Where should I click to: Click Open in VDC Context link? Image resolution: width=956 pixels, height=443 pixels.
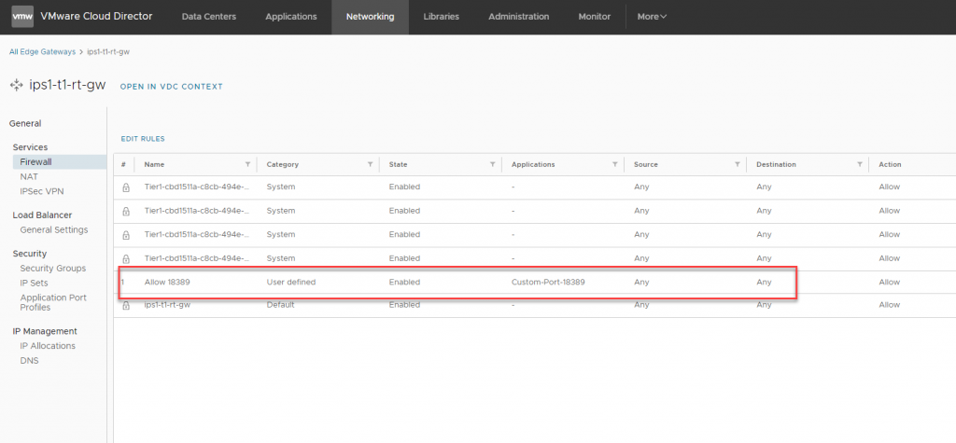point(172,87)
